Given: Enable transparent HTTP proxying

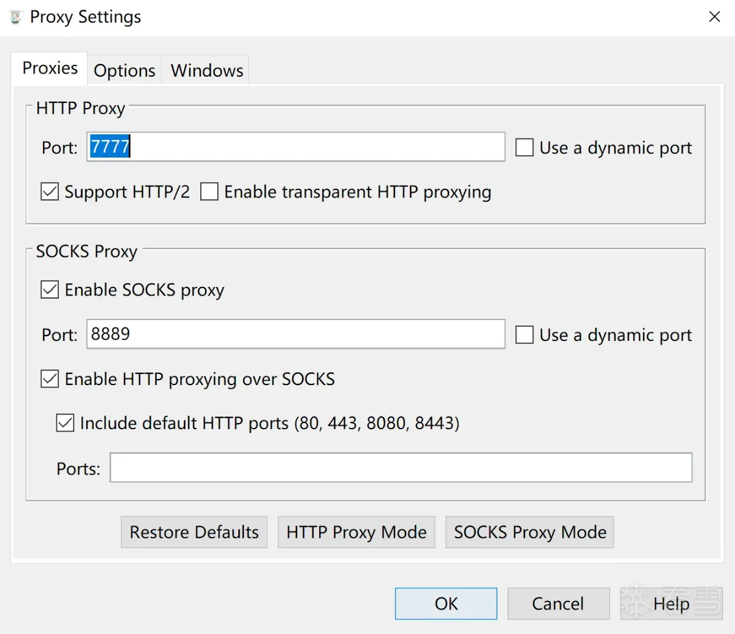Looking at the screenshot, I should pyautogui.click(x=209, y=192).
